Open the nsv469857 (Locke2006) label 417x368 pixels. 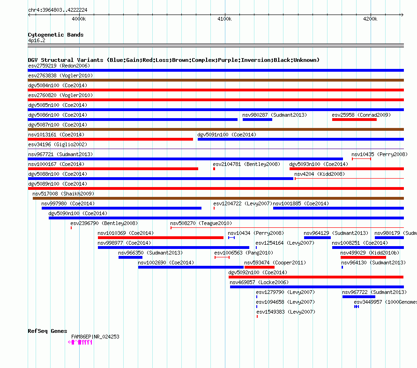tap(259, 282)
